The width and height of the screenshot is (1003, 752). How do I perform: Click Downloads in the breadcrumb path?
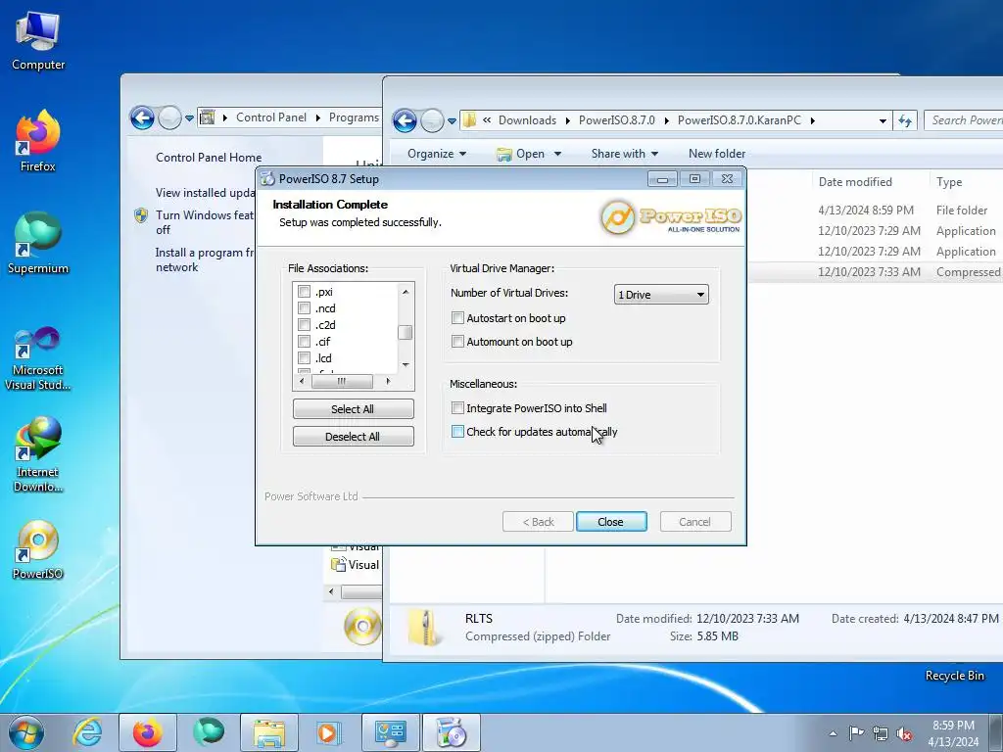[x=527, y=120]
